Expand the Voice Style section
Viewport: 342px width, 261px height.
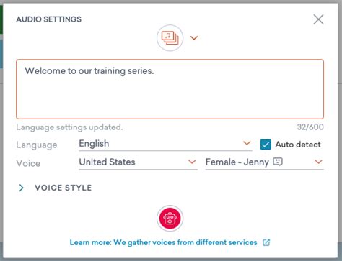(55, 188)
